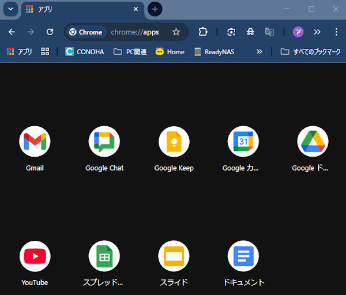The height and width of the screenshot is (295, 346).
Task: Show hidden bookmarks overflow chevron
Action: 259,52
